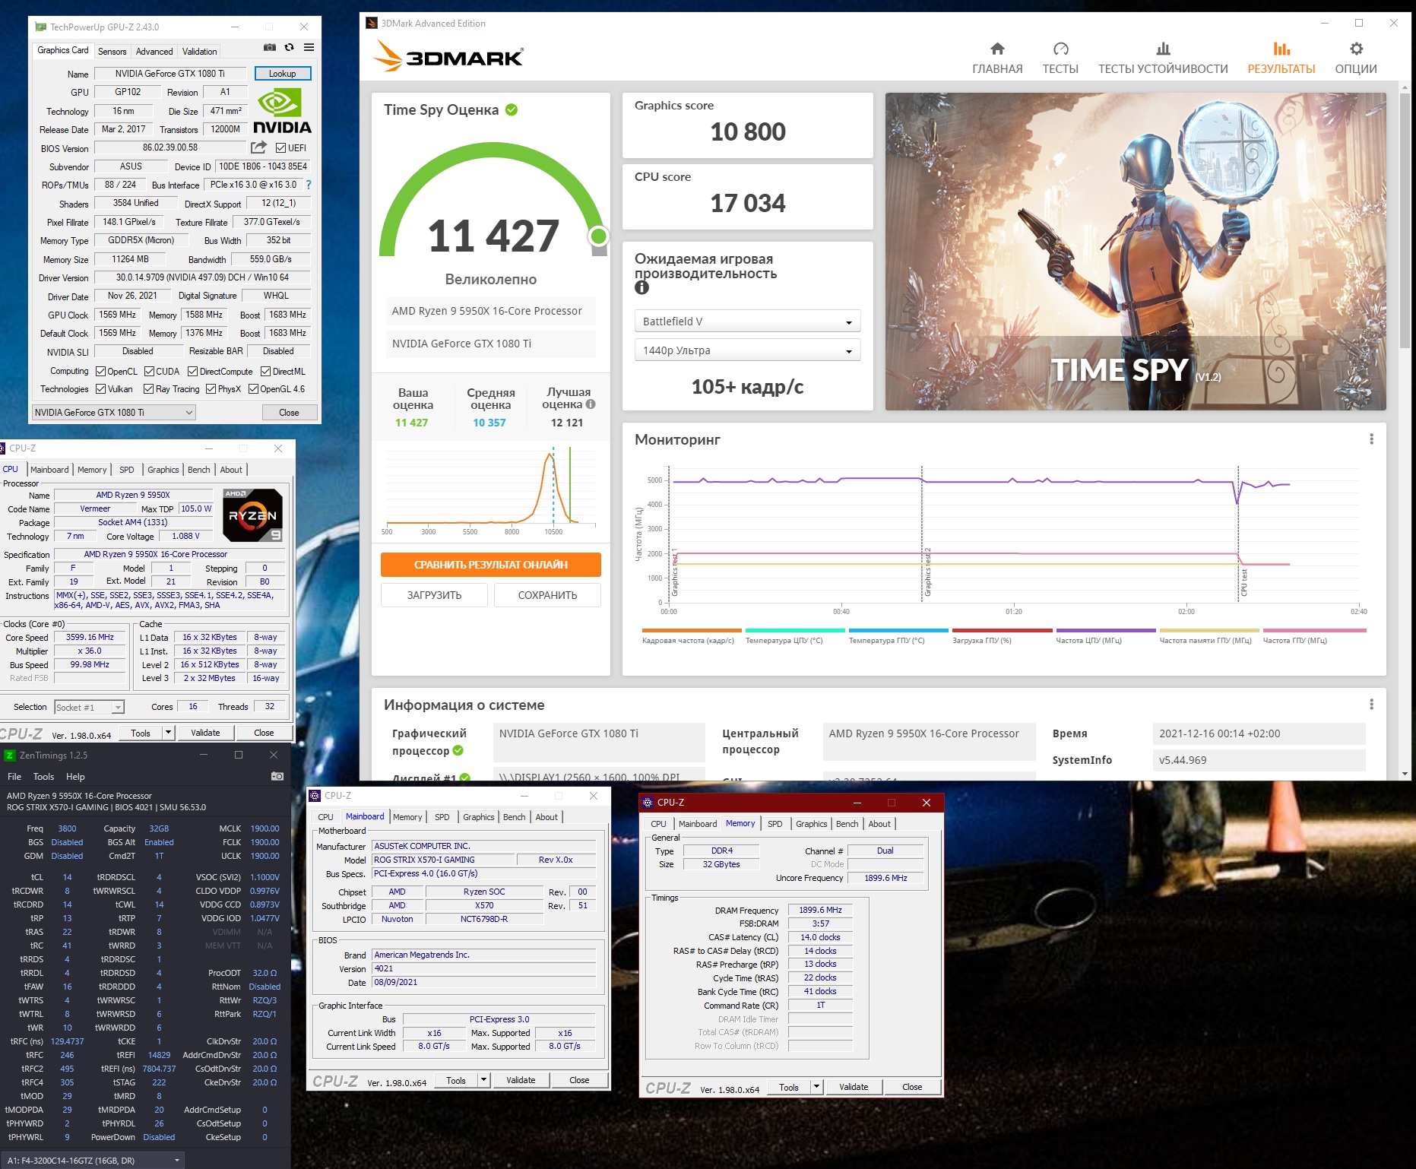Expand the Tools dropdown arrow in CPU-Z CPU window
The width and height of the screenshot is (1416, 1169).
tap(169, 733)
